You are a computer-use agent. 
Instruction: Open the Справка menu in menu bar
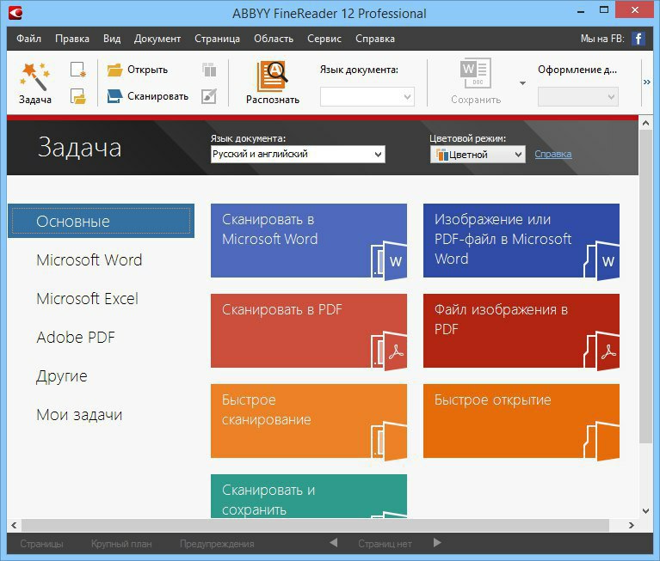[x=375, y=39]
